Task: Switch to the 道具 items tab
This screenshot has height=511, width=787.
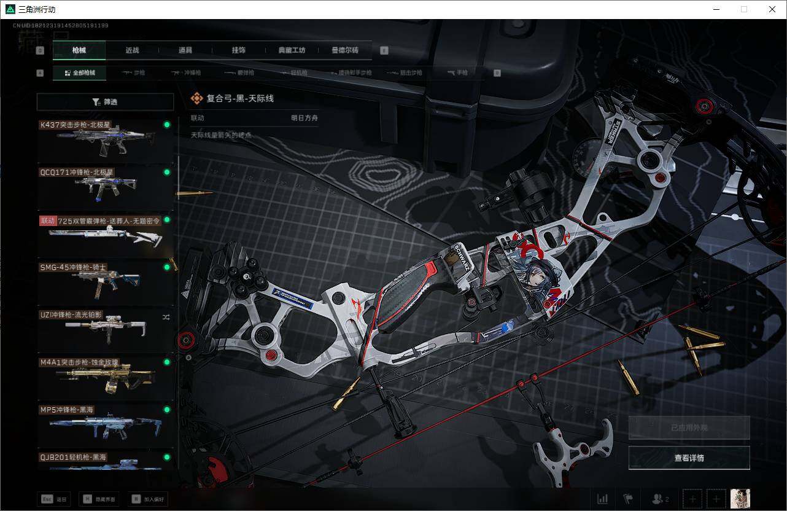Action: pos(185,50)
